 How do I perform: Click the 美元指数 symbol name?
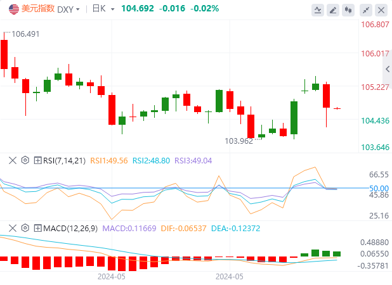[x=38, y=9]
